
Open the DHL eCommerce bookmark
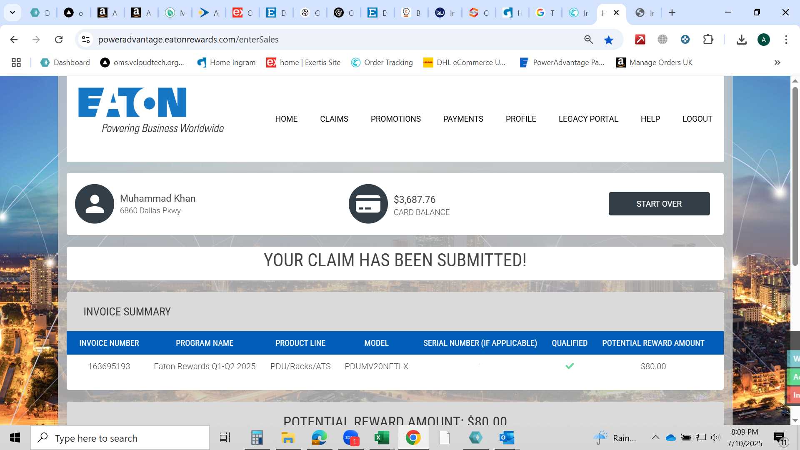[x=465, y=62]
